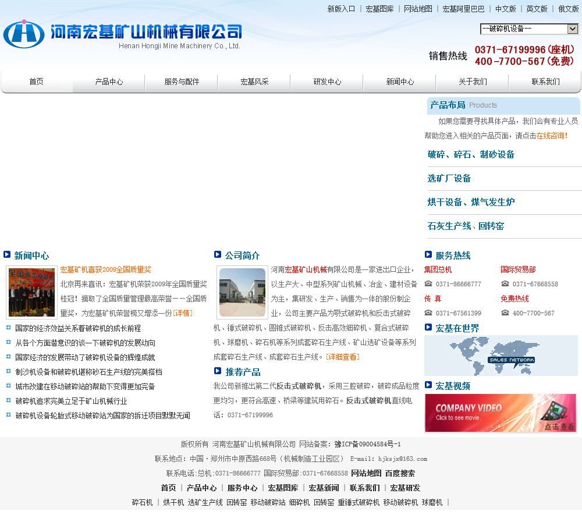Click ICP record 豫ICP备09004584号-1

click(x=367, y=445)
